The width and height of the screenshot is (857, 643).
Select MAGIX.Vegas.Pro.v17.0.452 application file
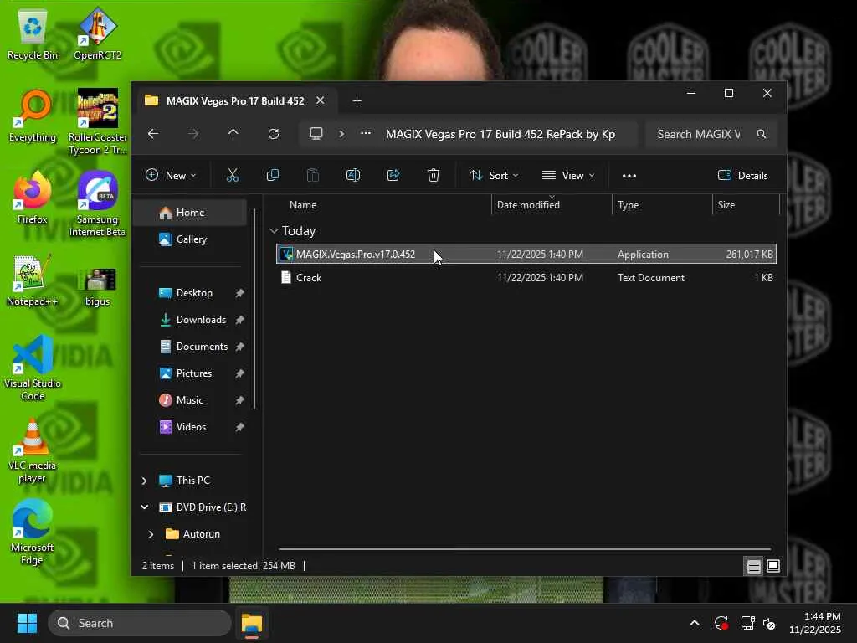pyautogui.click(x=526, y=255)
